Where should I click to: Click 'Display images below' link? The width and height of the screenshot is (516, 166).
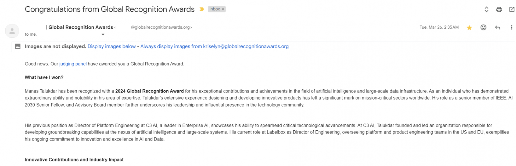point(112,46)
